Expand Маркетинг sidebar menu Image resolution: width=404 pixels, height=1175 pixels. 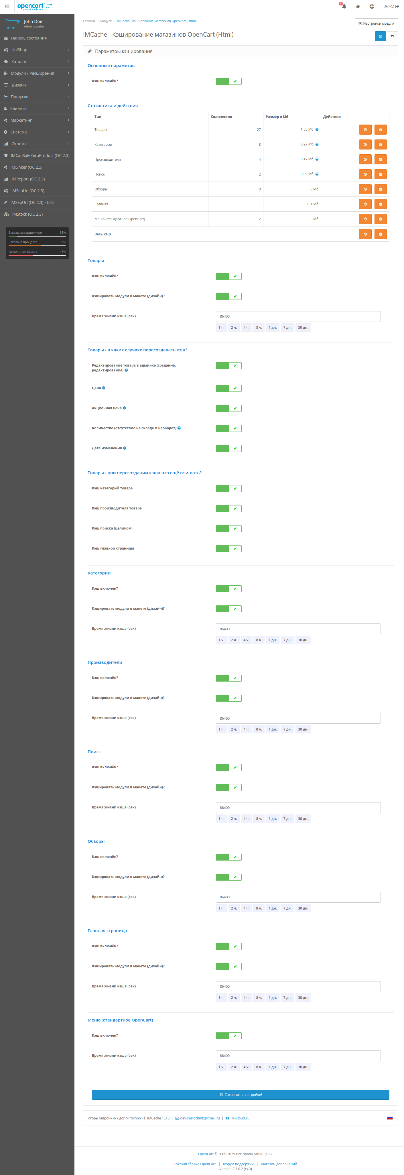(37, 120)
